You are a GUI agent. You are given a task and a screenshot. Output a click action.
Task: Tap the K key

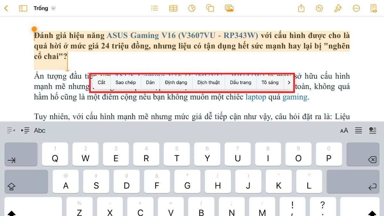tap(278, 181)
